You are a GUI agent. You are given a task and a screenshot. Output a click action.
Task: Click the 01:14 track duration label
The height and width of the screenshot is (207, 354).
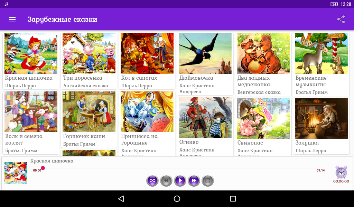coord(320,170)
